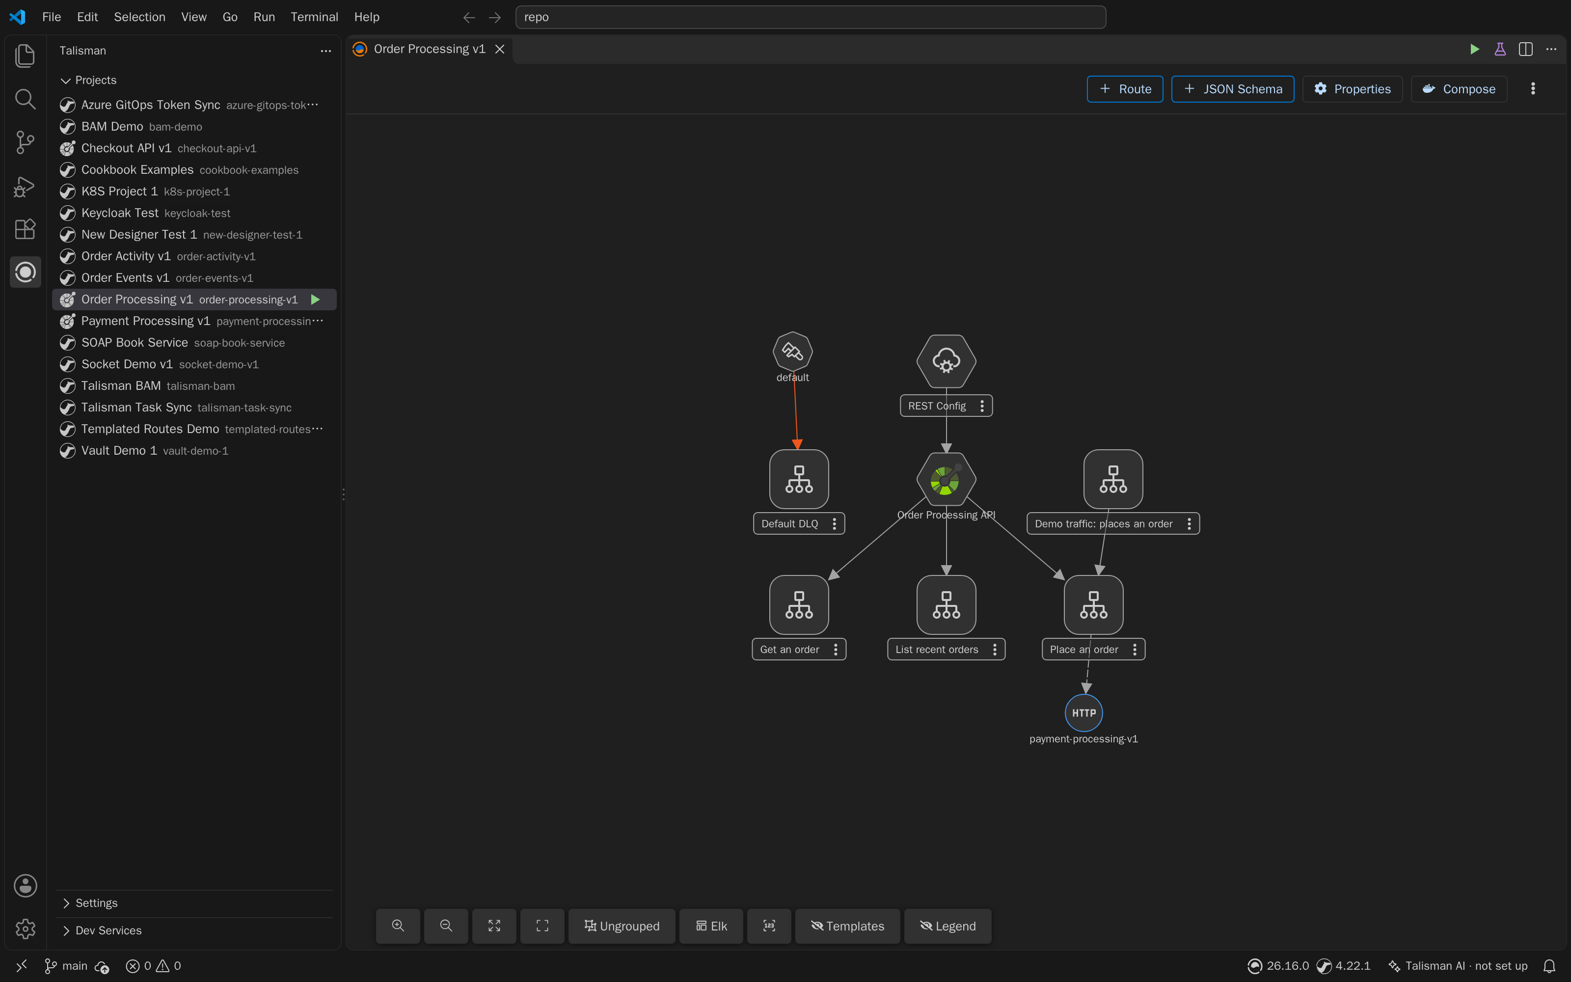
Task: Click the fullscreen brackets icon
Action: (542, 926)
